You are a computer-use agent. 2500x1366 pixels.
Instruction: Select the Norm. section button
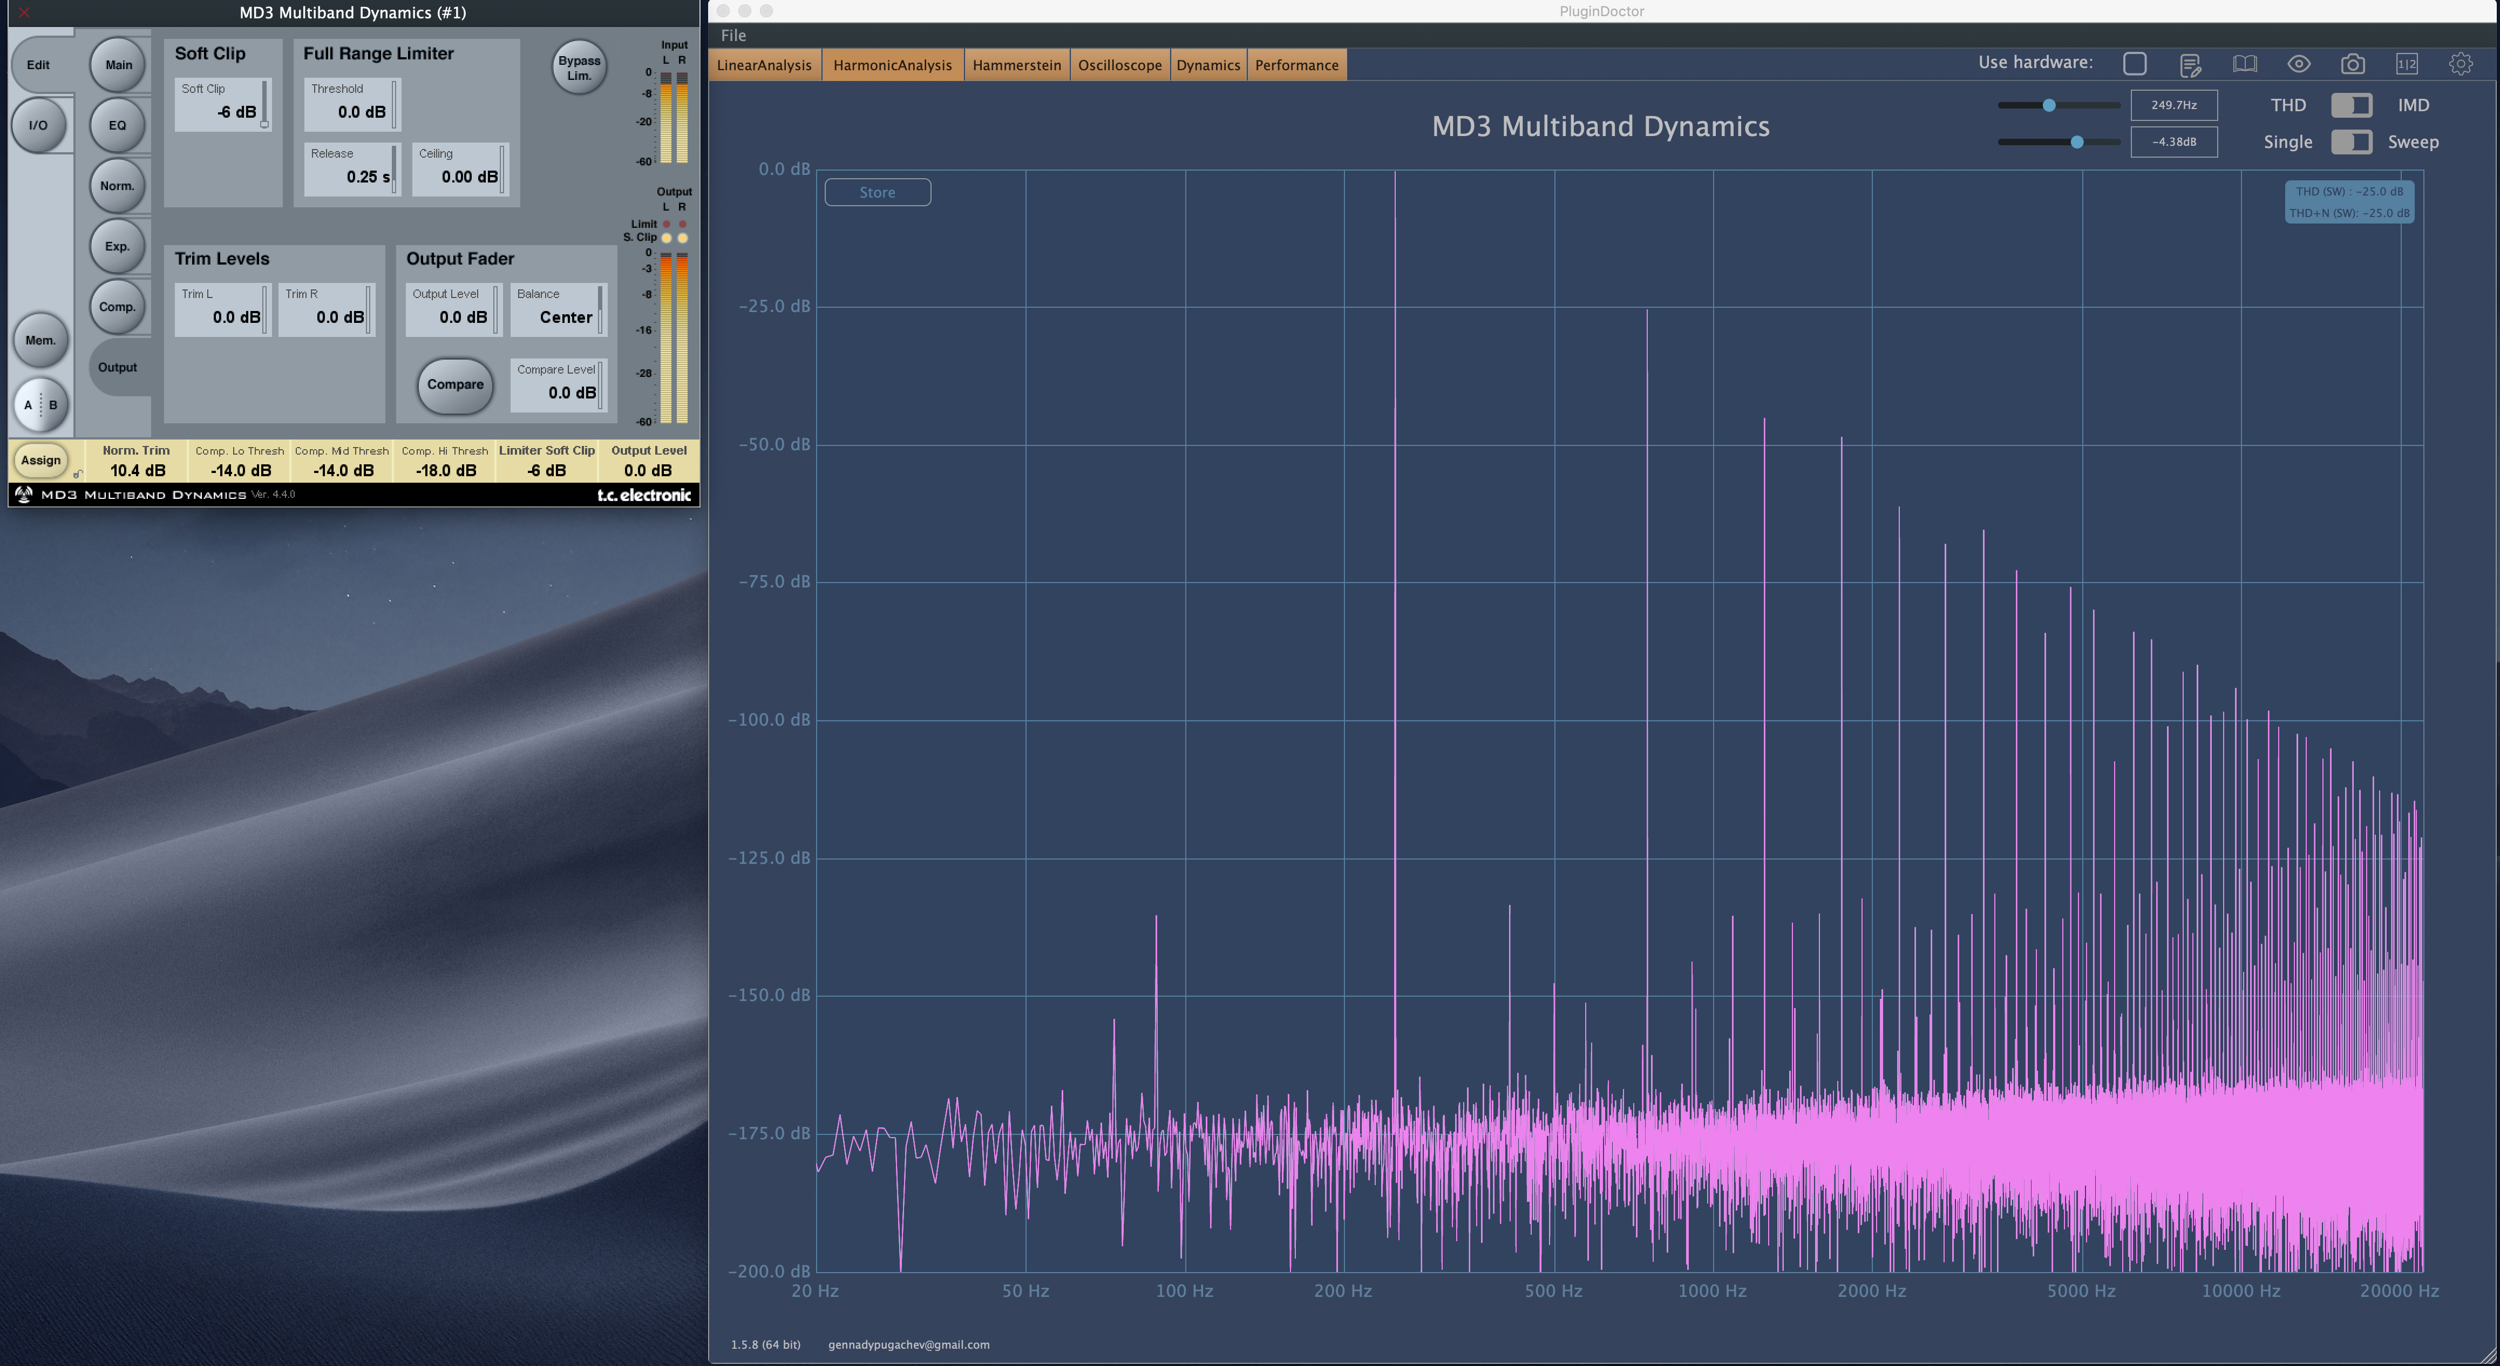coord(118,185)
